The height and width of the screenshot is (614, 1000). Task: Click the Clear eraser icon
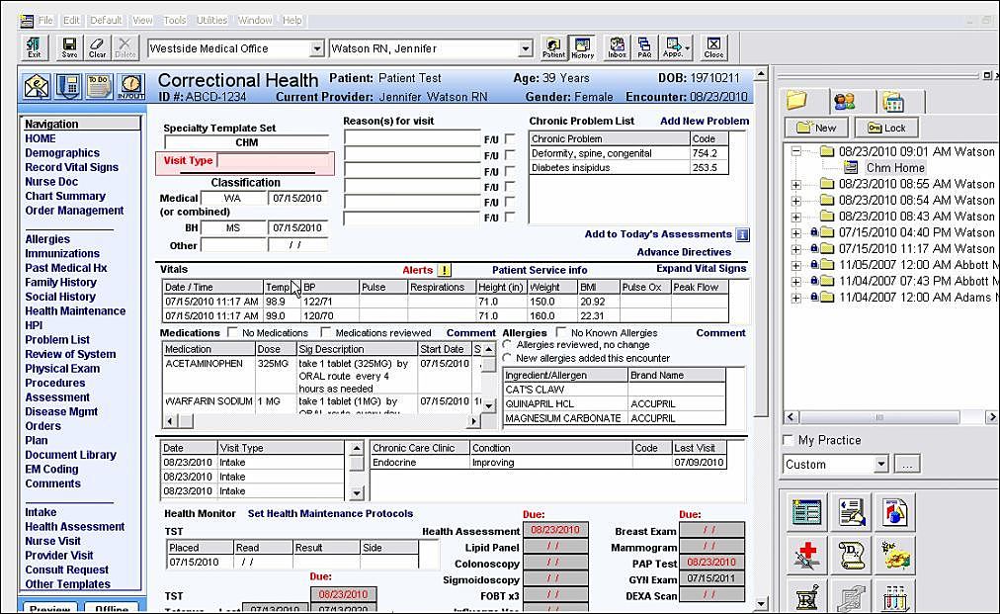97,47
